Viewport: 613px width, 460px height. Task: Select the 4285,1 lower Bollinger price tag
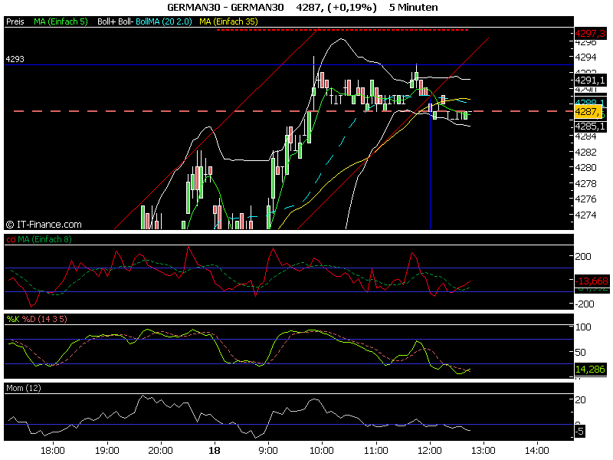point(590,126)
